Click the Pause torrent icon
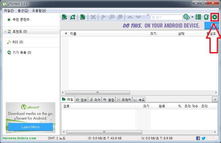 point(111,17)
